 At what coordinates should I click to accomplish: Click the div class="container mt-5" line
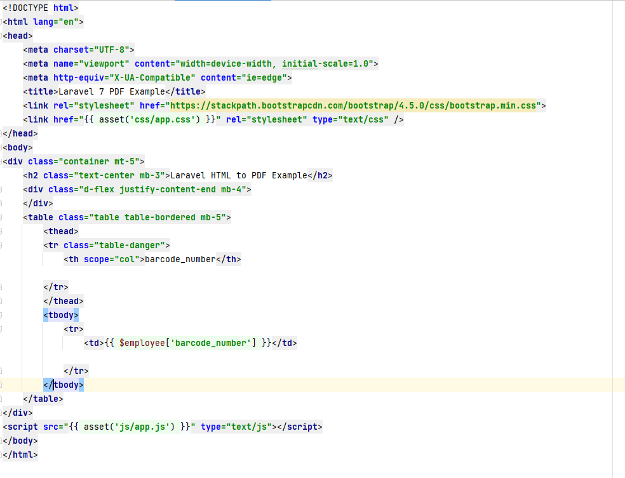(x=74, y=161)
